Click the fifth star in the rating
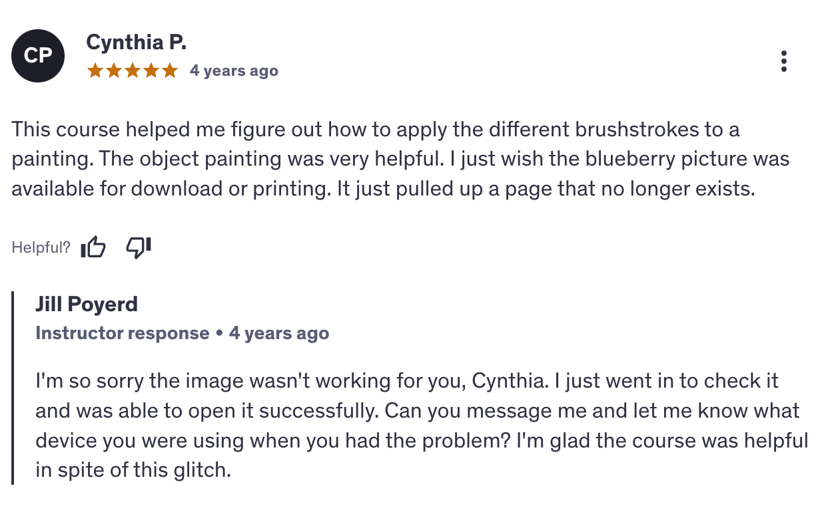 [169, 70]
